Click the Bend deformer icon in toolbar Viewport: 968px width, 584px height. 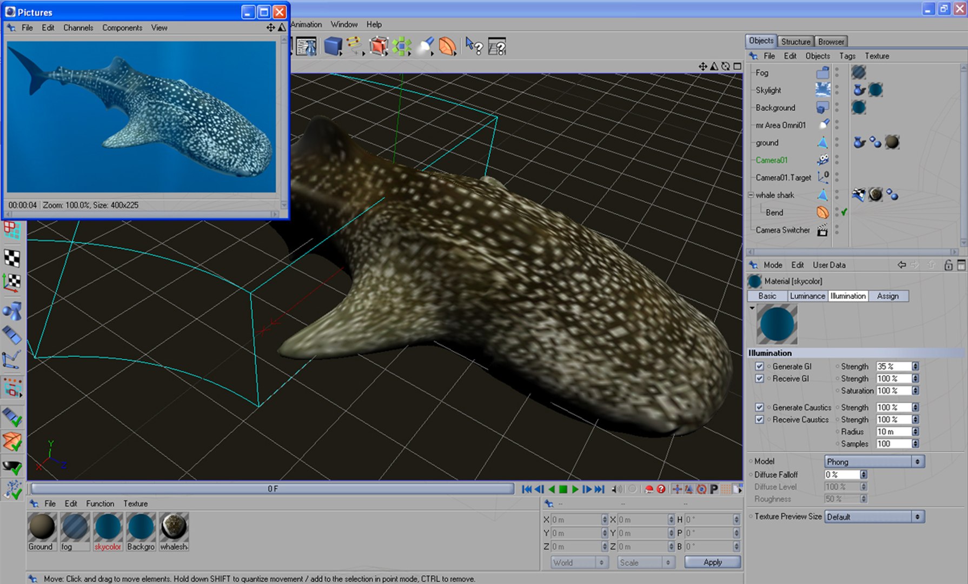click(447, 47)
